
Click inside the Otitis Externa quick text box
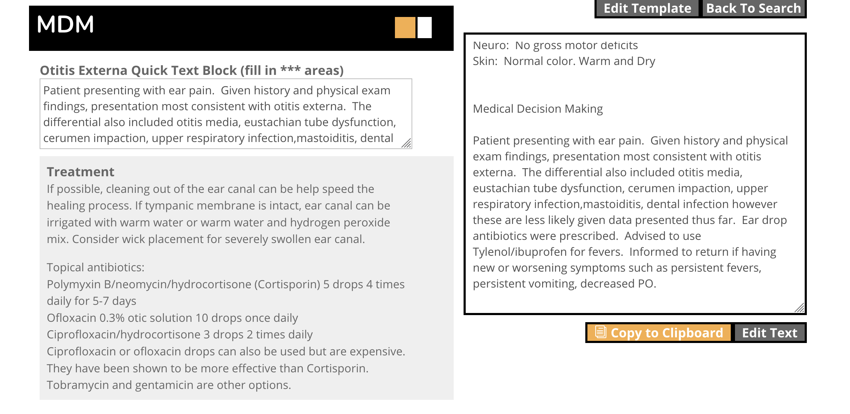pos(226,114)
